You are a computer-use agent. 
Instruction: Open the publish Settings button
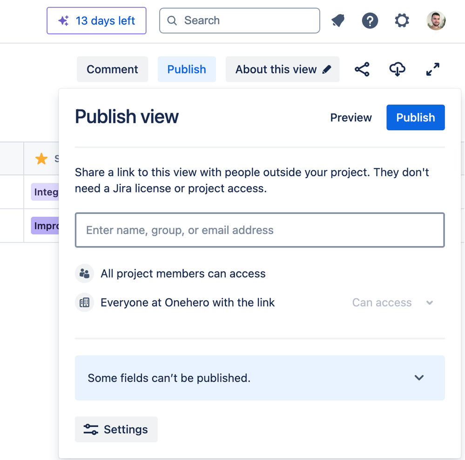(116, 429)
